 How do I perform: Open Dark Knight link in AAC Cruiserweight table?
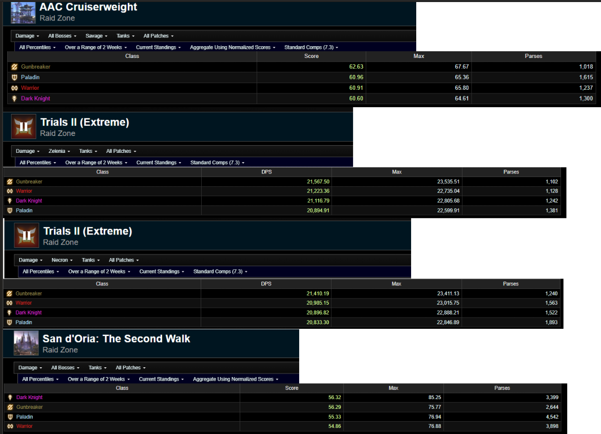coord(35,98)
